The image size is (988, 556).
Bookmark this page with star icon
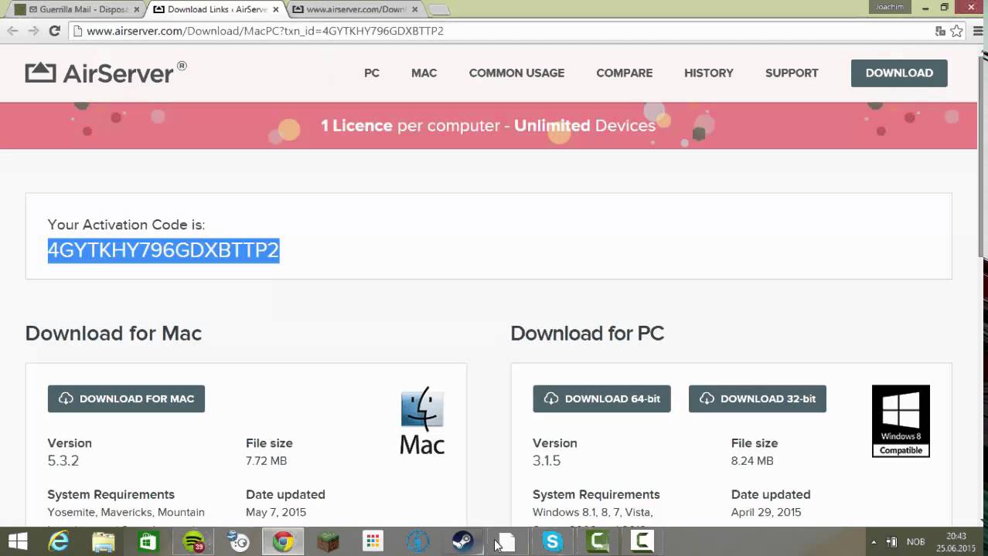coord(957,31)
